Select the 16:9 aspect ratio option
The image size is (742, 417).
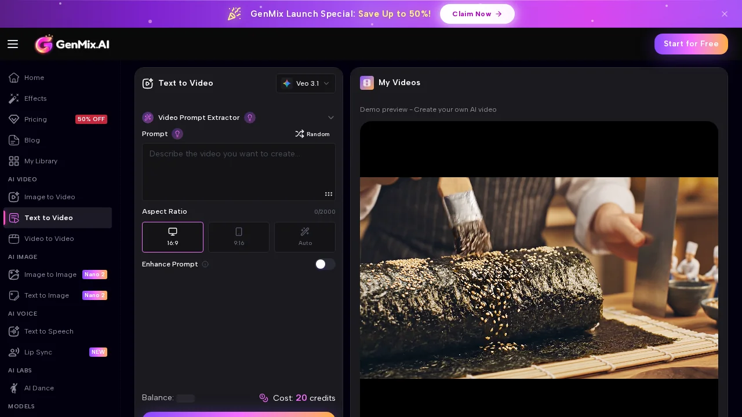(x=173, y=237)
